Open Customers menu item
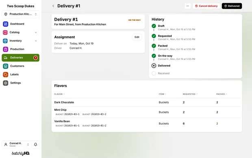 (x=21, y=66)
